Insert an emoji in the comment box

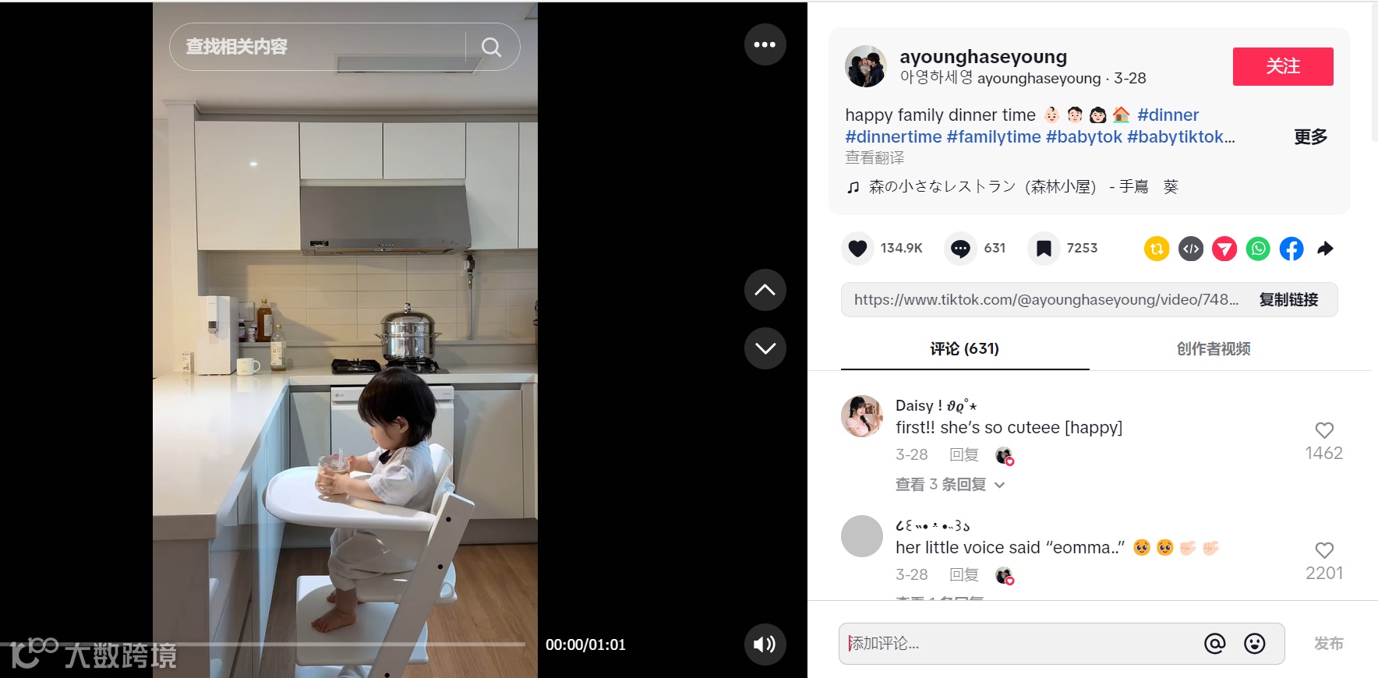click(x=1255, y=644)
